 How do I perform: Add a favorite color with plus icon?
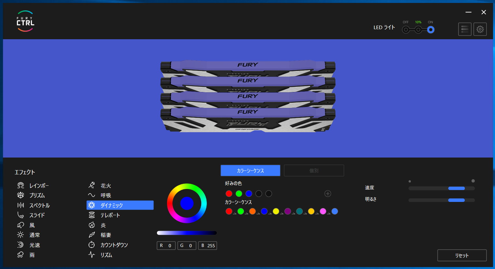(x=328, y=193)
